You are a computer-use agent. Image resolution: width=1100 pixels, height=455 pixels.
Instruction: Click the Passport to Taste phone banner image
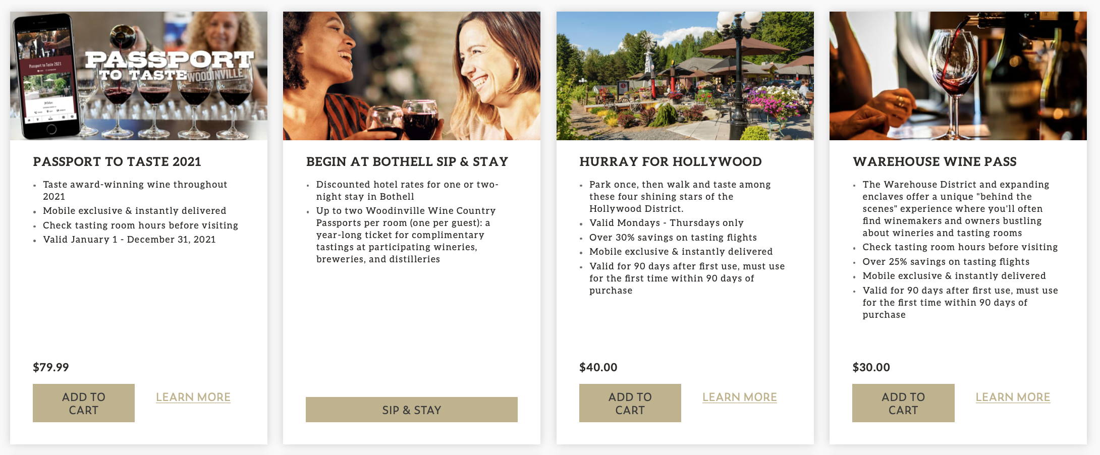pos(139,76)
